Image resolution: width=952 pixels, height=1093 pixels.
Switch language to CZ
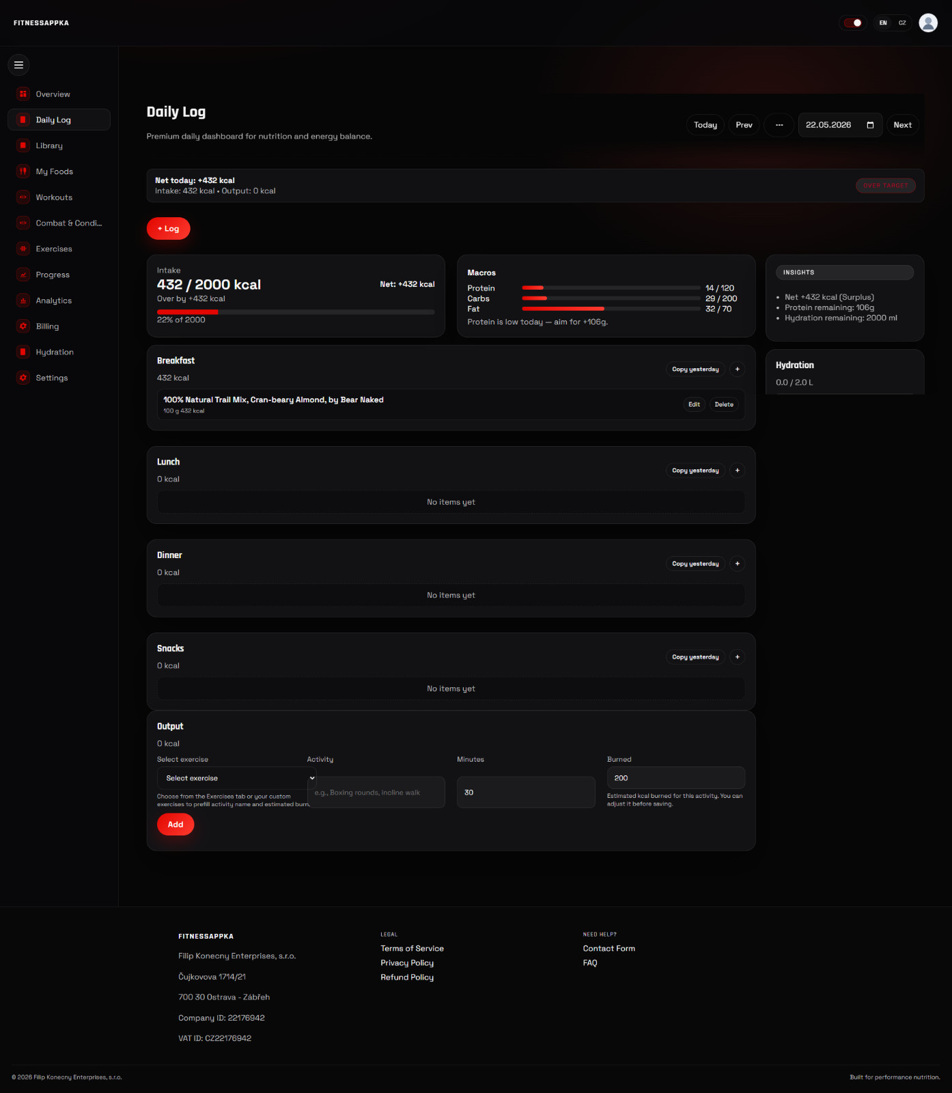(x=902, y=23)
